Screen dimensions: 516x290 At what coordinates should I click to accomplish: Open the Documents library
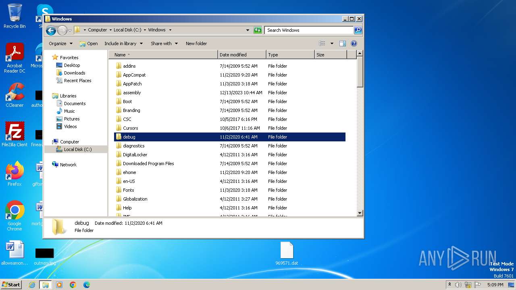(x=75, y=104)
